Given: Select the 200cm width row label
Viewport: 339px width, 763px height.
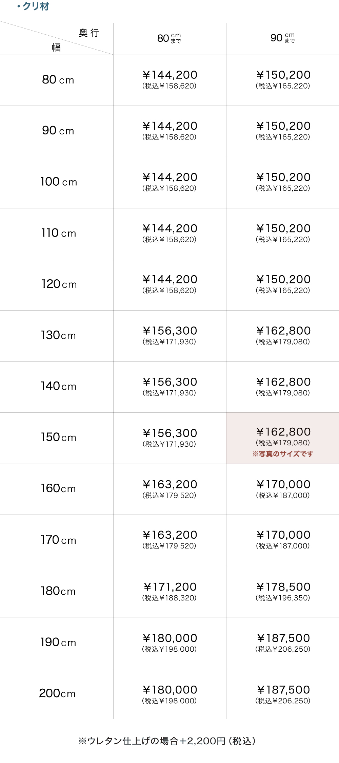Looking at the screenshot, I should coord(57,693).
